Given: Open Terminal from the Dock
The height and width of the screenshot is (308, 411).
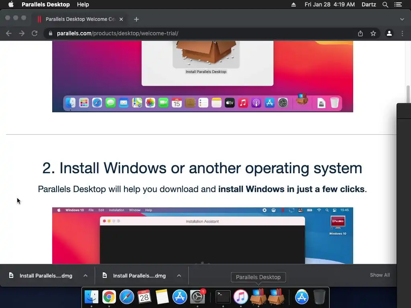Looking at the screenshot, I should click(x=223, y=297).
